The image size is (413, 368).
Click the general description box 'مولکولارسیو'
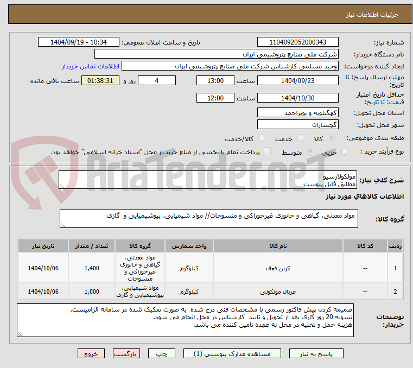click(x=208, y=180)
